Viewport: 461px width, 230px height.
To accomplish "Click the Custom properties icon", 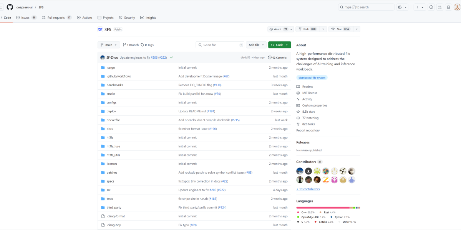I will click(298, 105).
